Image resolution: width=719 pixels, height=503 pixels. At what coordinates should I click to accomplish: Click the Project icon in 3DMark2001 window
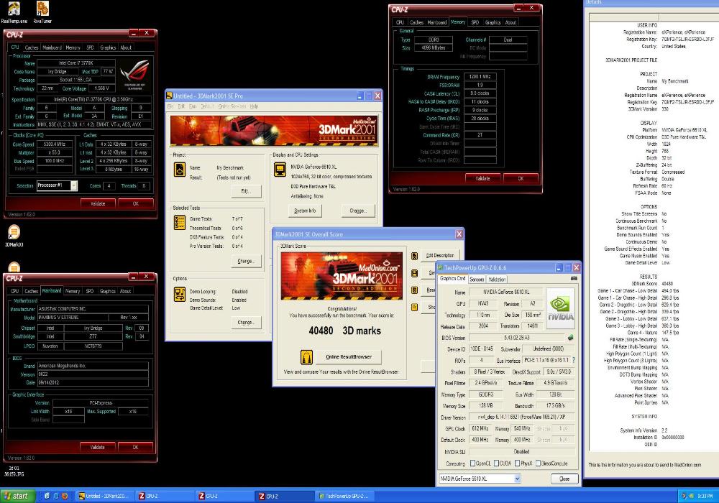180,170
